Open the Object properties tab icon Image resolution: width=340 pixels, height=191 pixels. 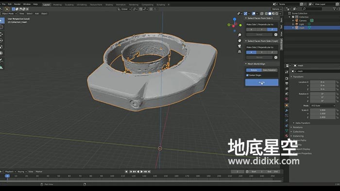click(287, 105)
